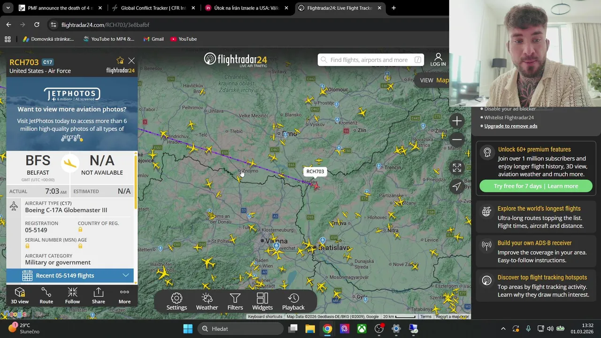Open the Weather layer panel

tap(207, 301)
